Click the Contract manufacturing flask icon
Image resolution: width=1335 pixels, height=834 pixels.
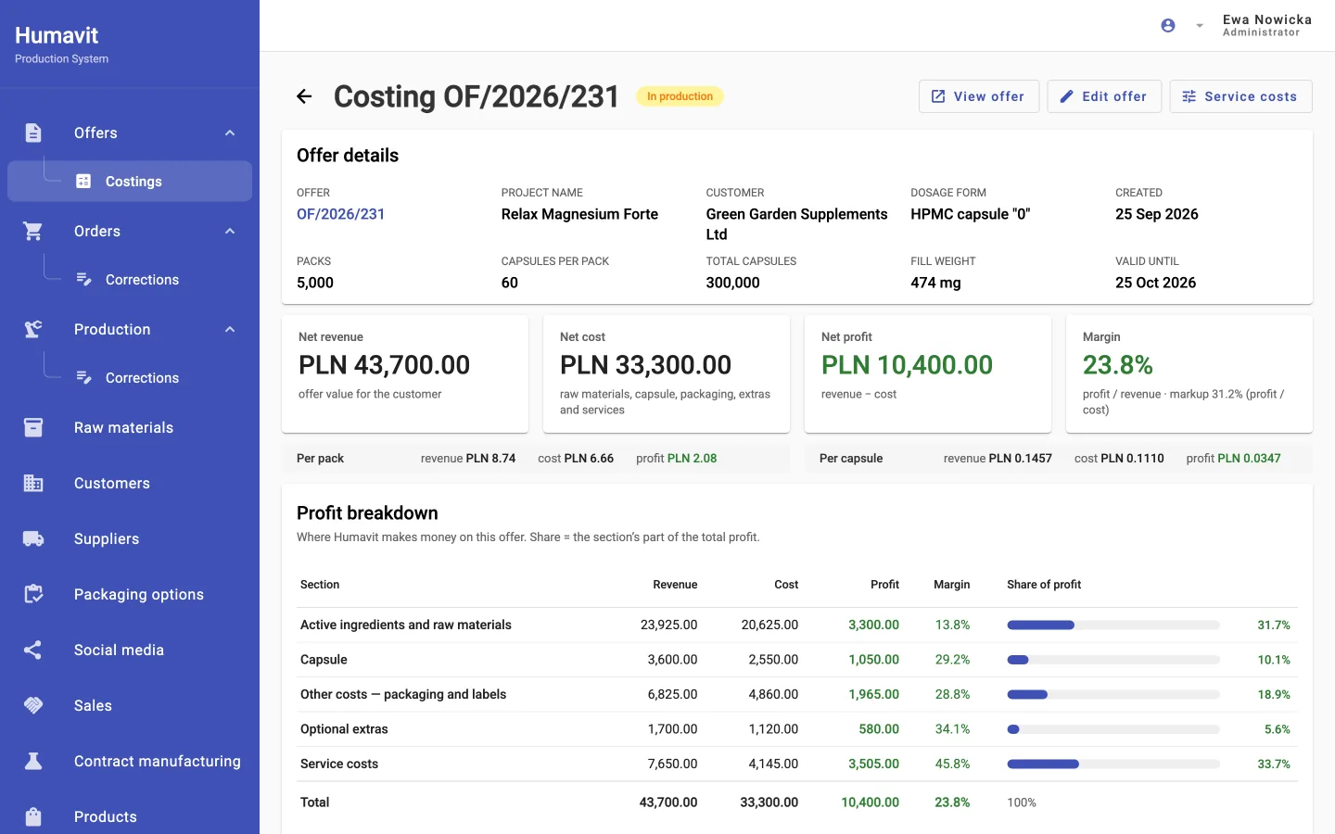point(33,761)
